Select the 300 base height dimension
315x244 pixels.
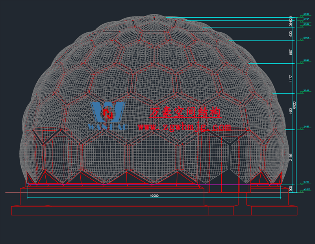click(x=291, y=189)
